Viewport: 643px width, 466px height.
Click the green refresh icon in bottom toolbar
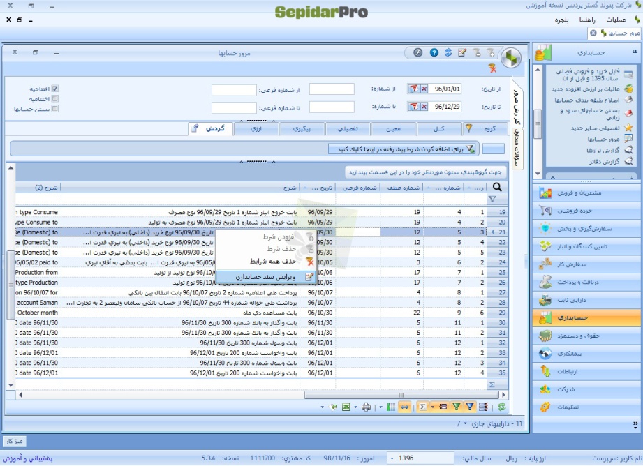tap(501, 407)
